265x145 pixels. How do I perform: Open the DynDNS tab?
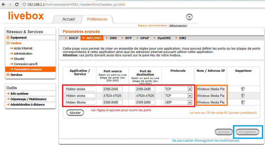pyautogui.click(x=164, y=38)
